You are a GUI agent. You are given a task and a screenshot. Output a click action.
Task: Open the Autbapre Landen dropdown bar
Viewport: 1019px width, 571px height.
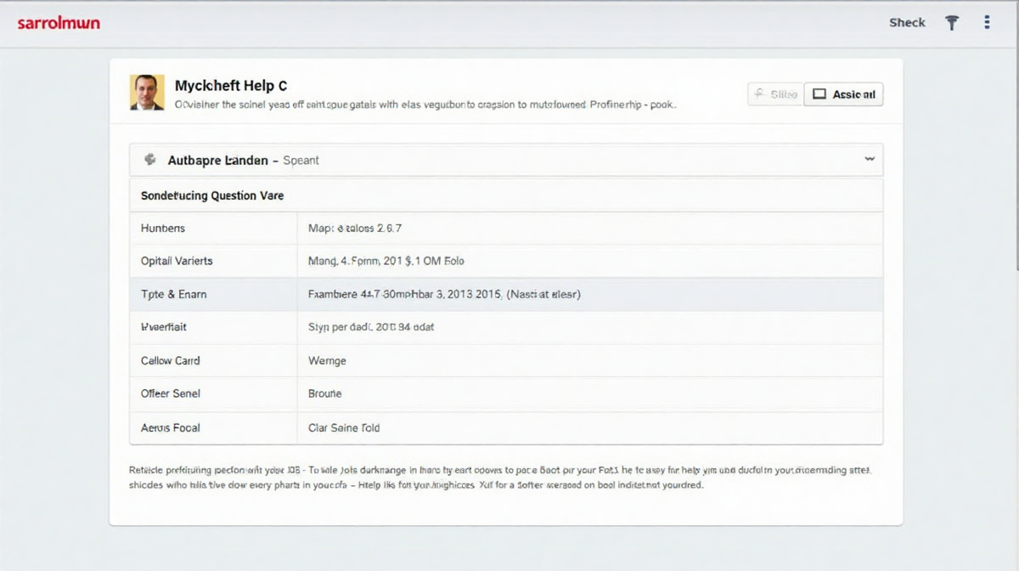505,160
